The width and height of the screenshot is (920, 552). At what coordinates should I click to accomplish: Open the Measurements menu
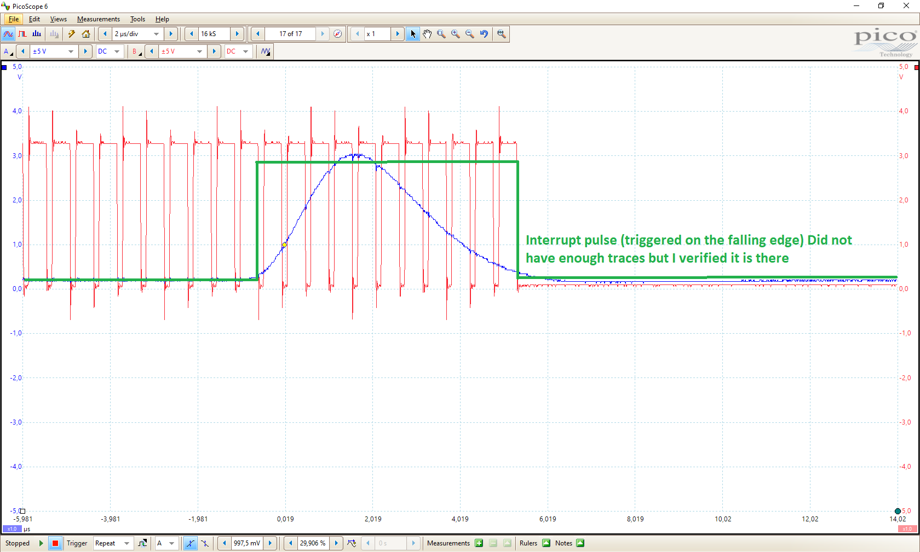99,19
